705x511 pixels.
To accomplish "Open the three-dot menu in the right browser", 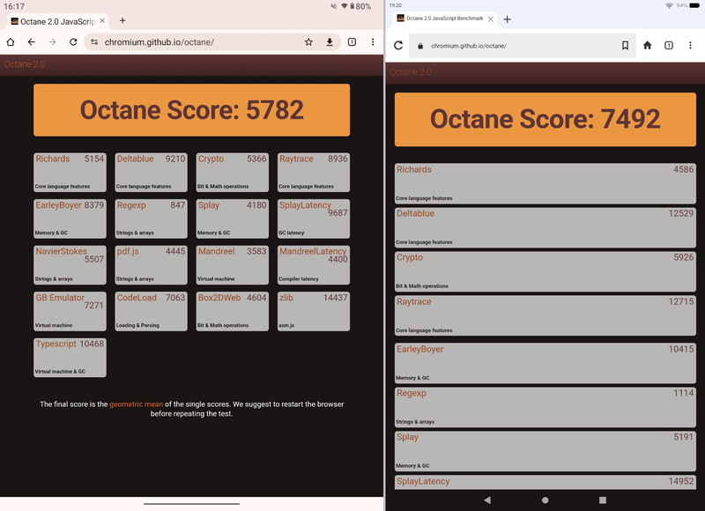I will (692, 45).
